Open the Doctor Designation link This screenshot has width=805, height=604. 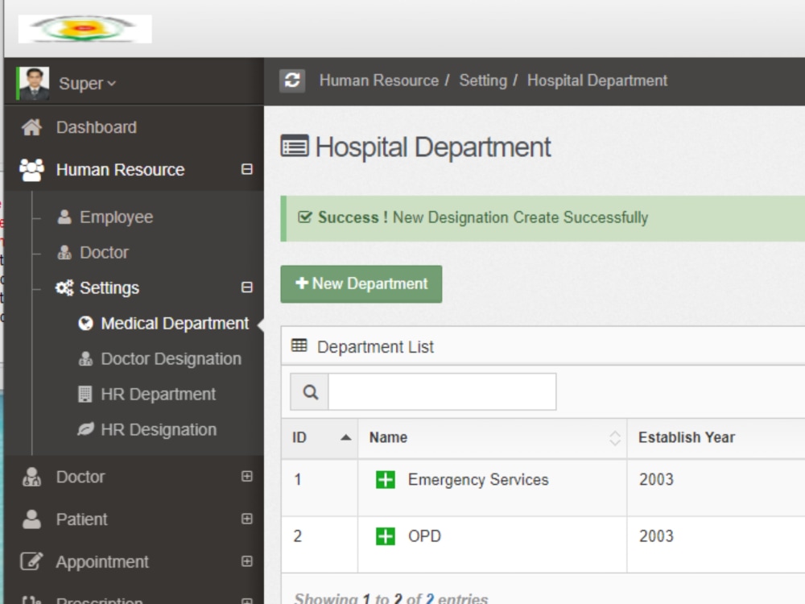pyautogui.click(x=171, y=359)
